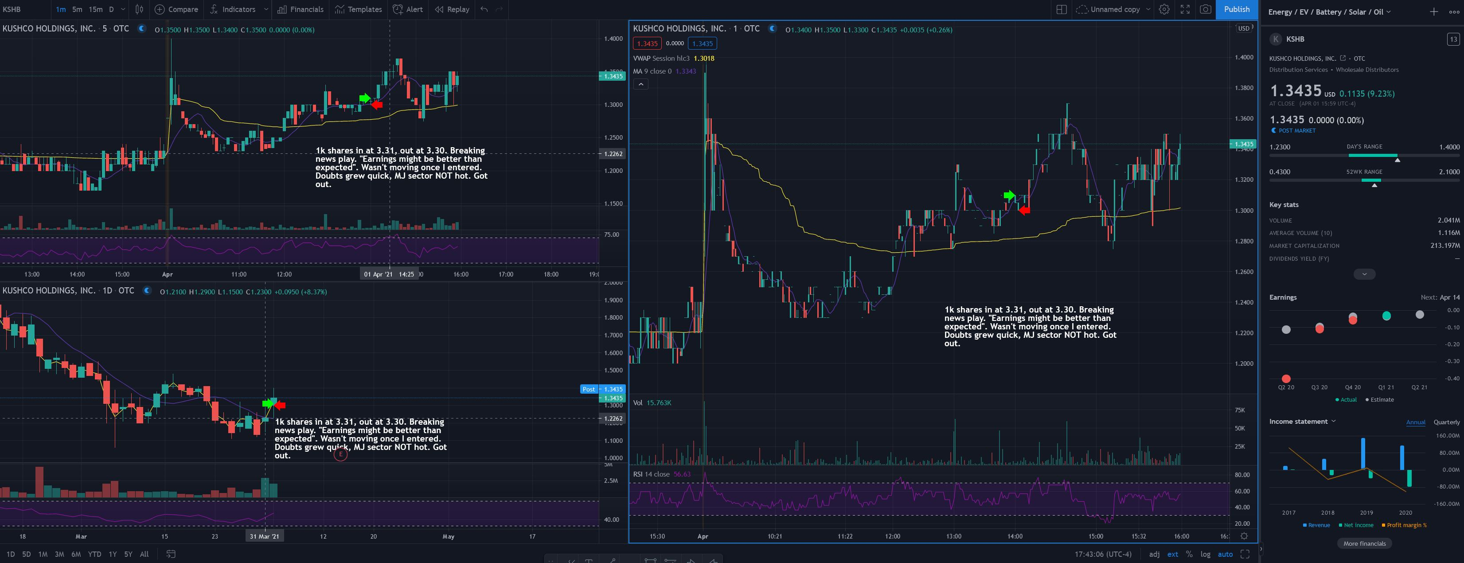
Task: Open the Alert creation tool
Action: (x=407, y=9)
